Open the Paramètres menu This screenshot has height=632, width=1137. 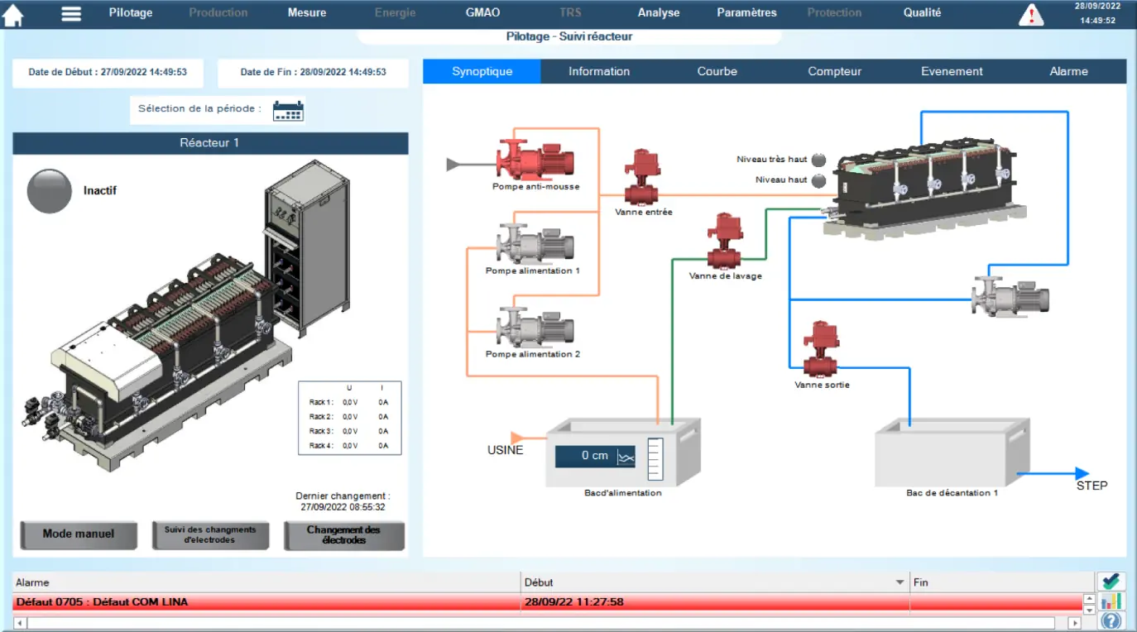[746, 12]
